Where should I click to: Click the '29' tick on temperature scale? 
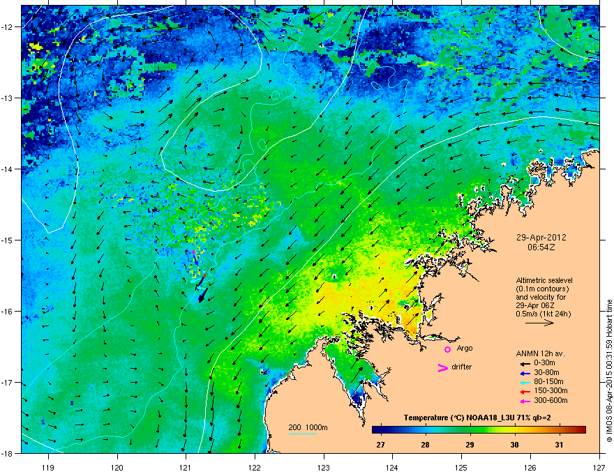(x=470, y=445)
